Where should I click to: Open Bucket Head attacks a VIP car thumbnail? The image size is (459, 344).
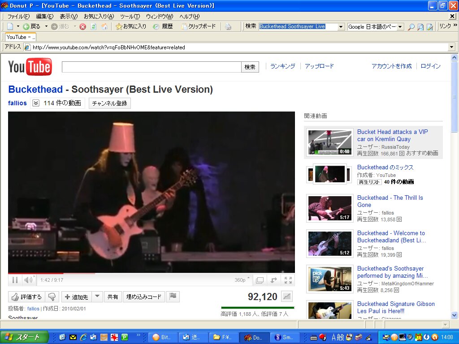329,142
